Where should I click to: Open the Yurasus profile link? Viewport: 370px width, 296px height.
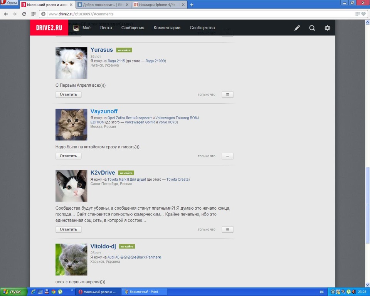tap(102, 50)
